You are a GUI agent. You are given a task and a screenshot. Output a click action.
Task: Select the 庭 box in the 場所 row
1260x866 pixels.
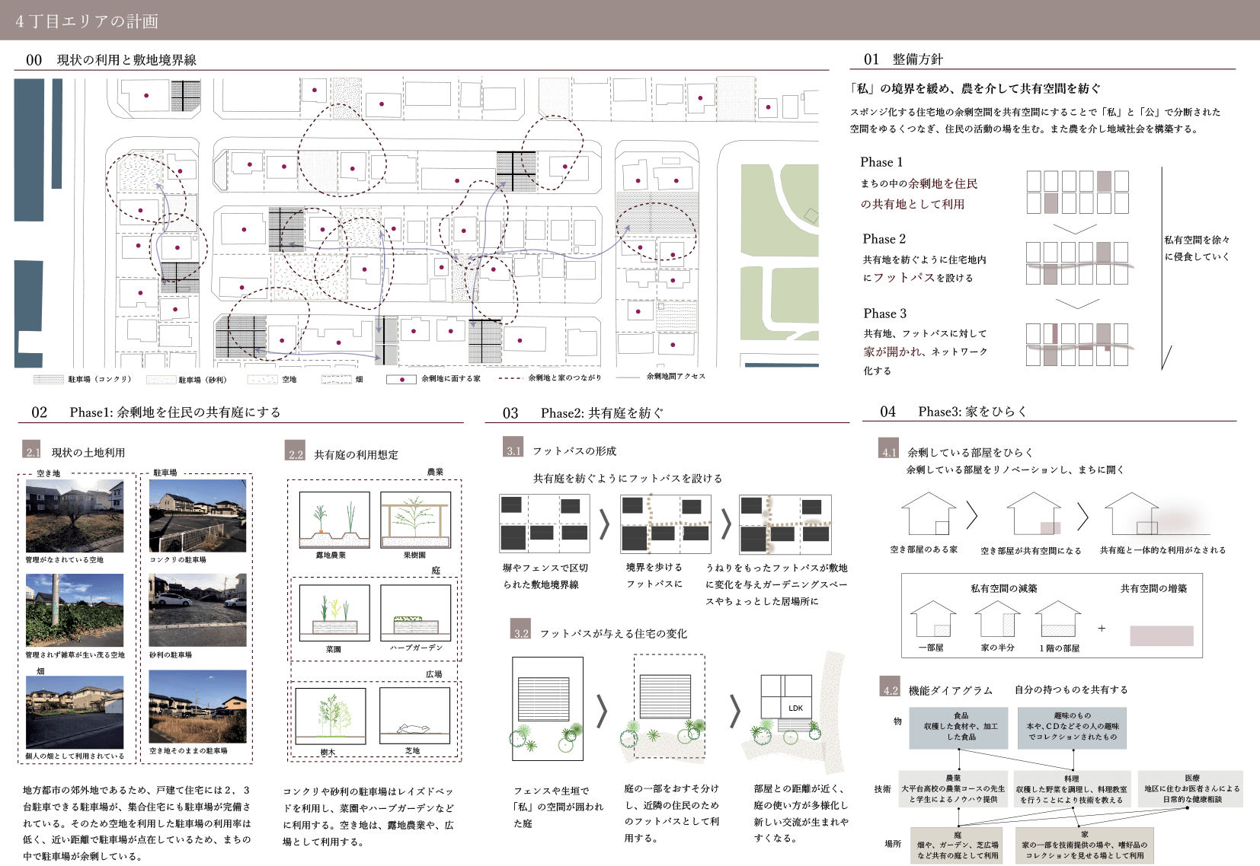957,846
